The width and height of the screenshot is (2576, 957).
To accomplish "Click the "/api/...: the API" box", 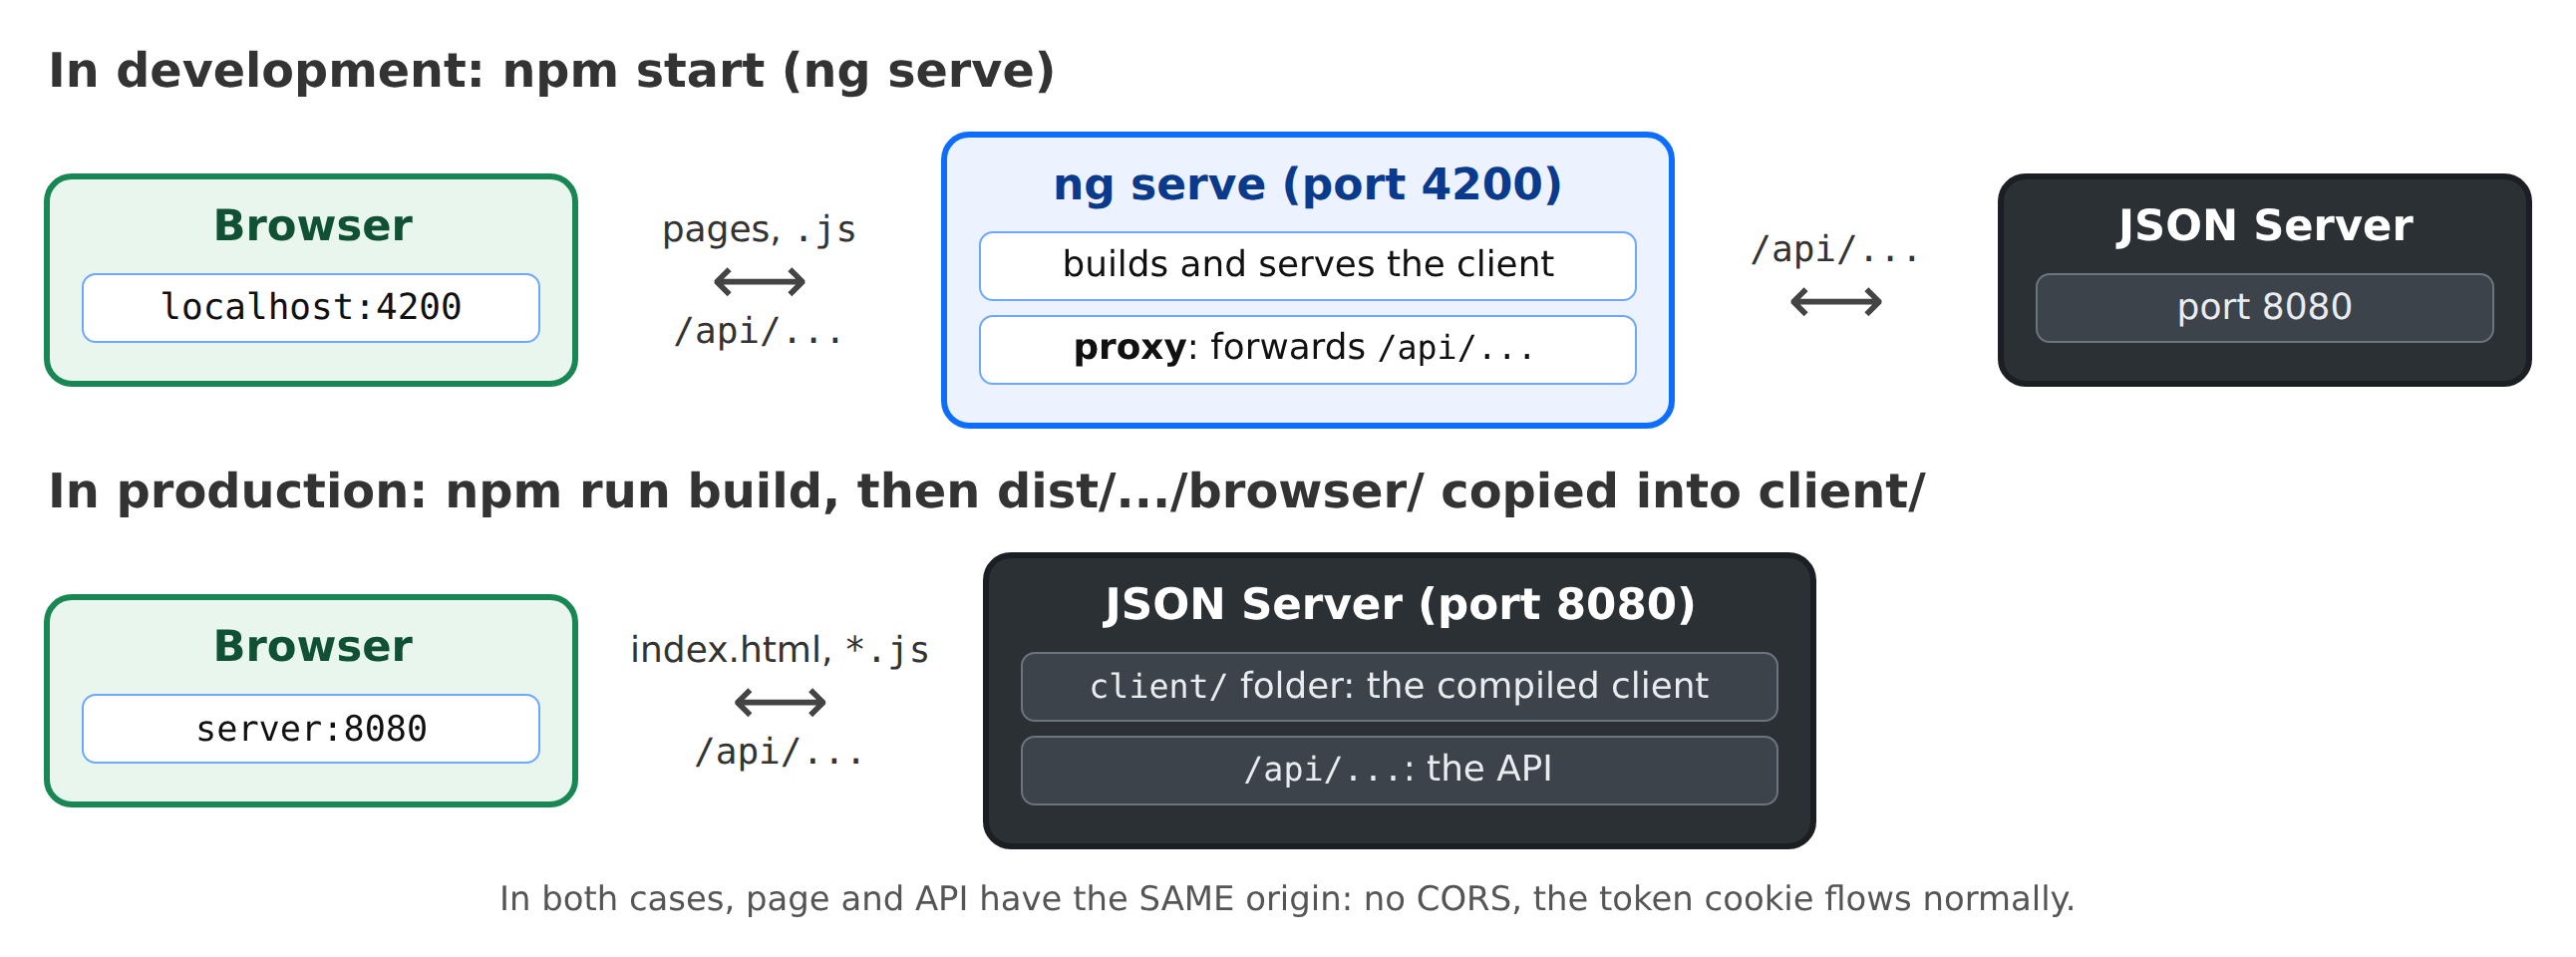I will (1399, 771).
